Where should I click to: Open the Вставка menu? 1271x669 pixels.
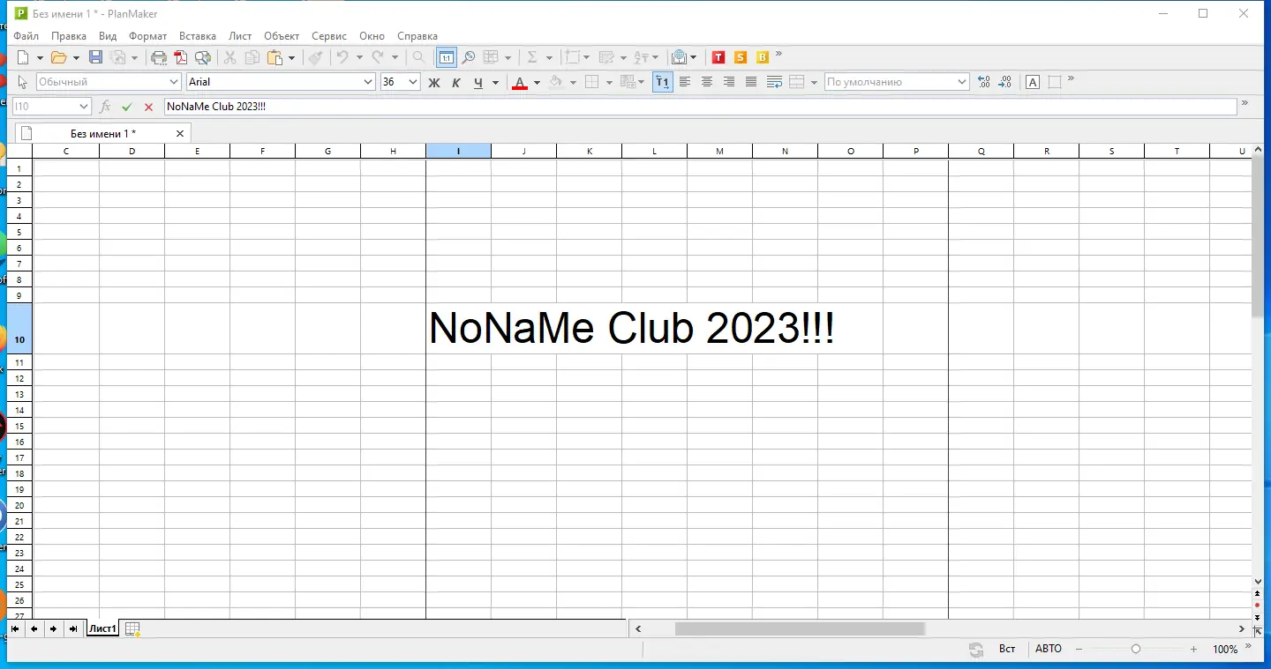click(198, 36)
